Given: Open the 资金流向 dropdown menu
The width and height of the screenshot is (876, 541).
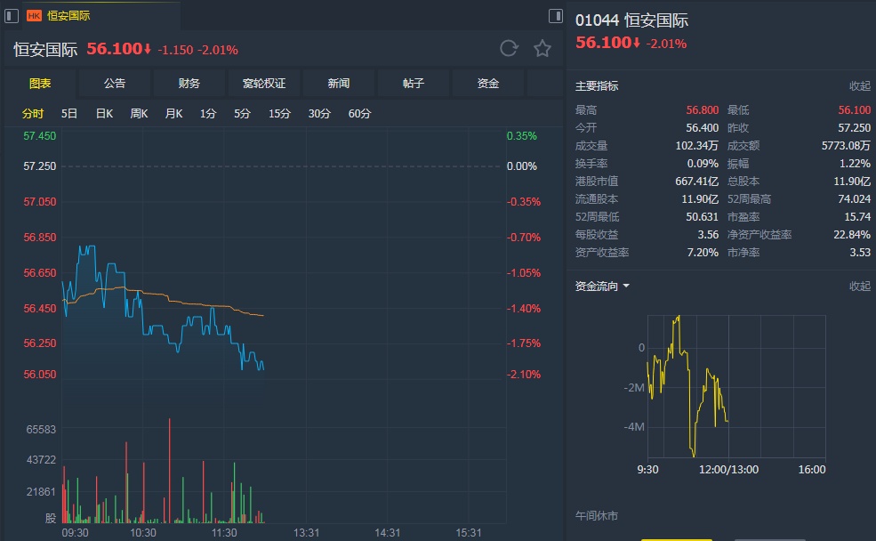Looking at the screenshot, I should pyautogui.click(x=626, y=287).
